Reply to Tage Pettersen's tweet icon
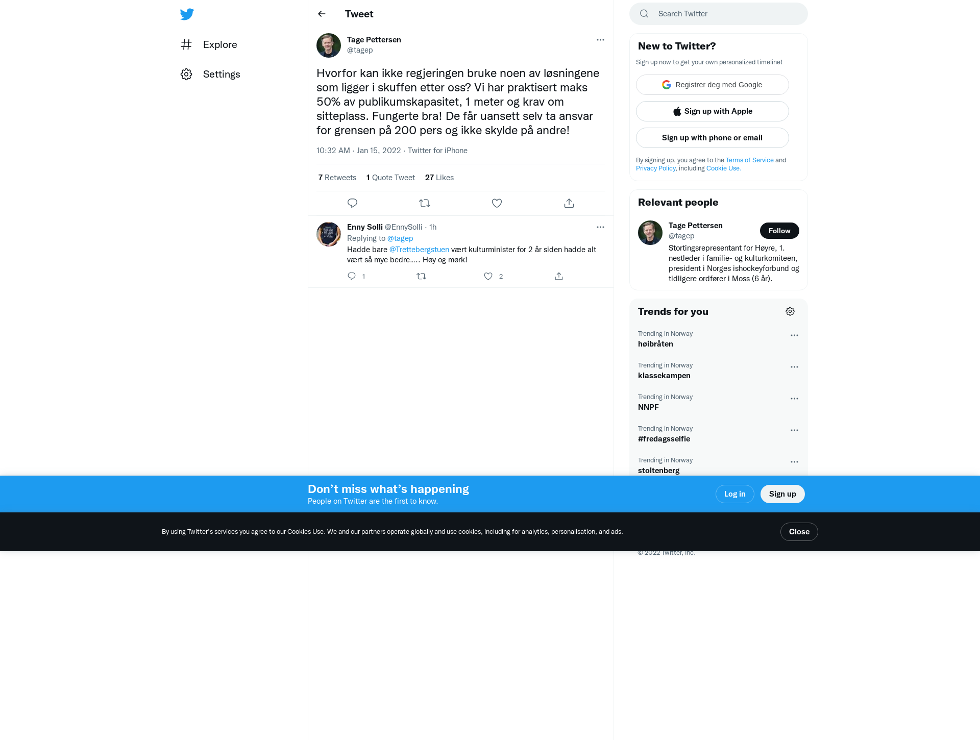 click(x=352, y=203)
